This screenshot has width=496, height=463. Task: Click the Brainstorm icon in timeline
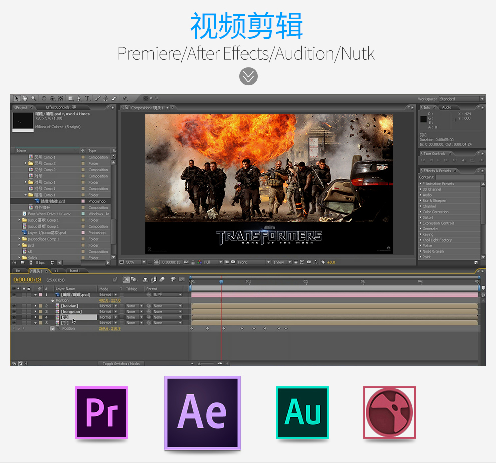tap(173, 279)
